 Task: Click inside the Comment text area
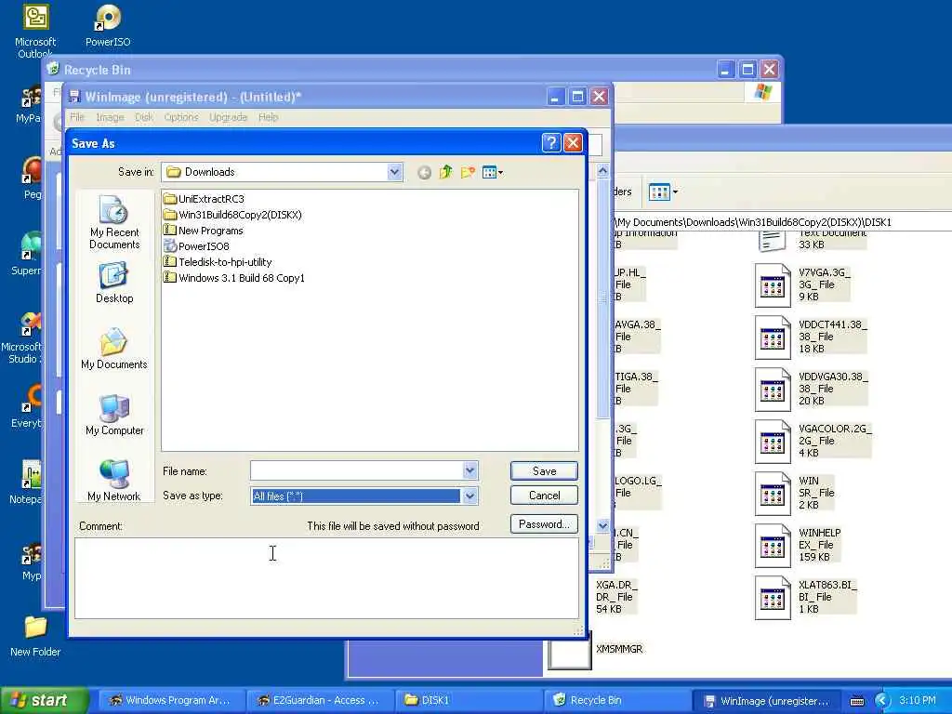click(x=326, y=578)
